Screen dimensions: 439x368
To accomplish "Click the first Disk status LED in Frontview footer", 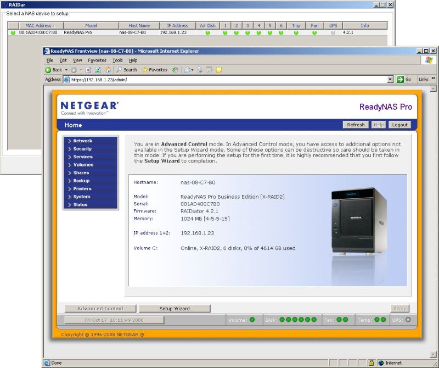I will point(282,320).
